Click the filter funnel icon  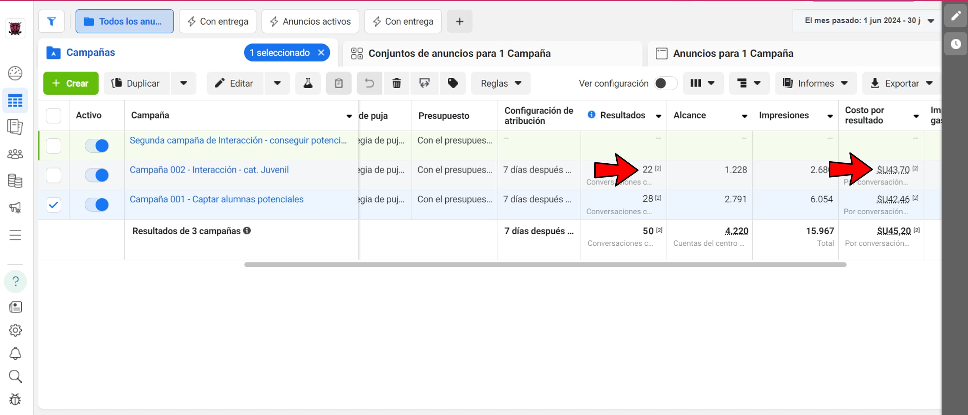coord(52,21)
